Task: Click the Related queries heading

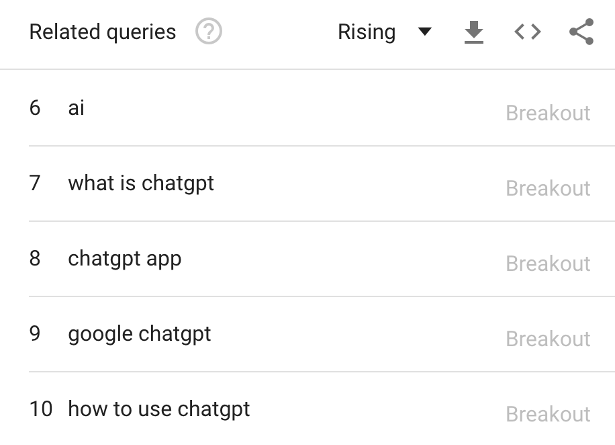Action: (x=102, y=31)
